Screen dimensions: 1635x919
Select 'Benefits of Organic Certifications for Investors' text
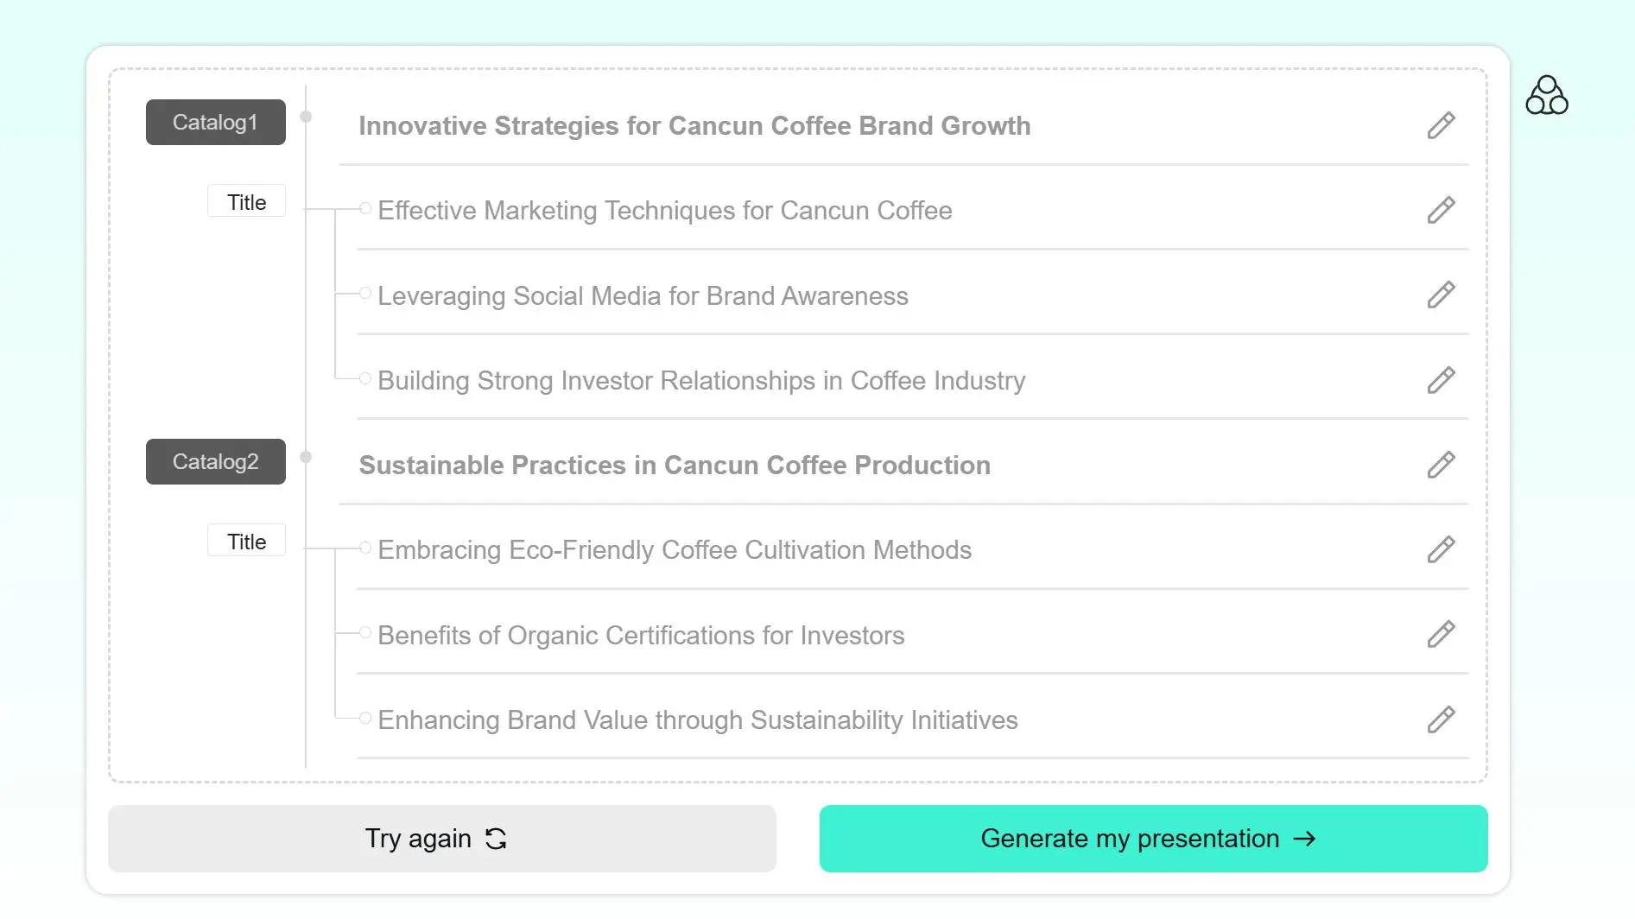pos(641,636)
